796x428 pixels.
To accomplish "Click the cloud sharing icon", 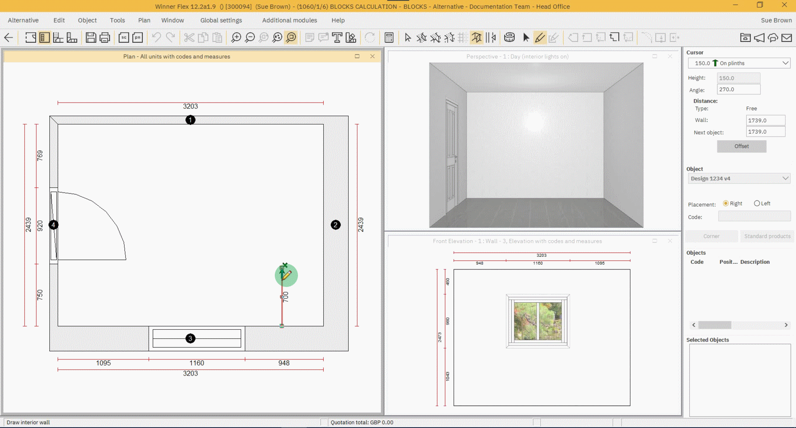I will 772,38.
